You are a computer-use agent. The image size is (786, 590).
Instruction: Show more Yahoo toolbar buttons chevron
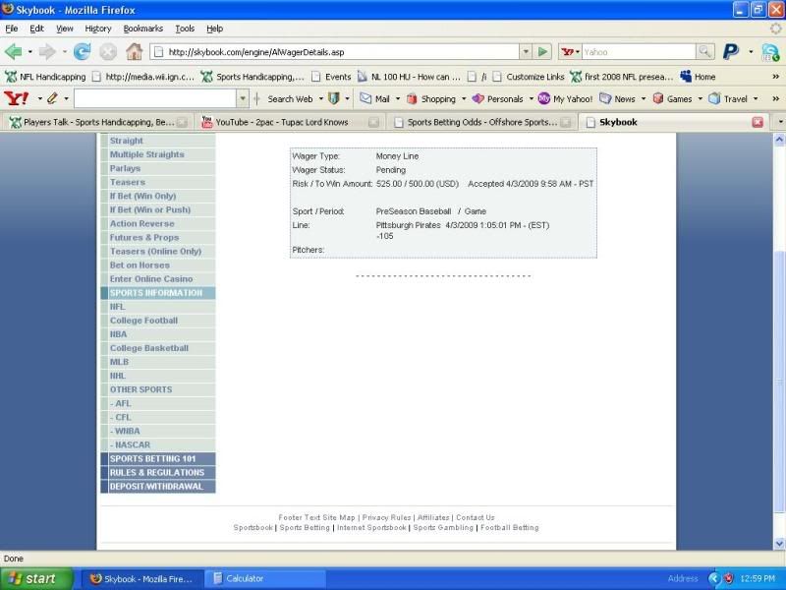775,99
